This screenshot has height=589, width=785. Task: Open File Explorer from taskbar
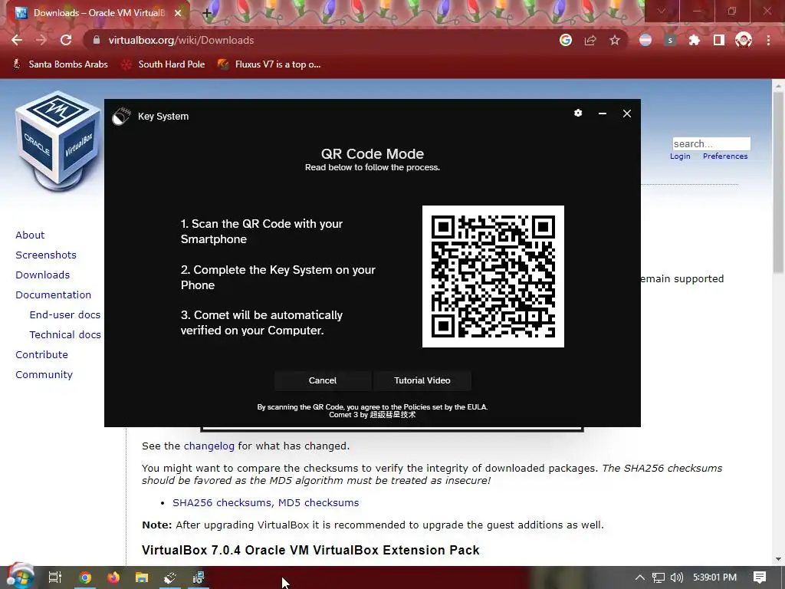pos(142,577)
